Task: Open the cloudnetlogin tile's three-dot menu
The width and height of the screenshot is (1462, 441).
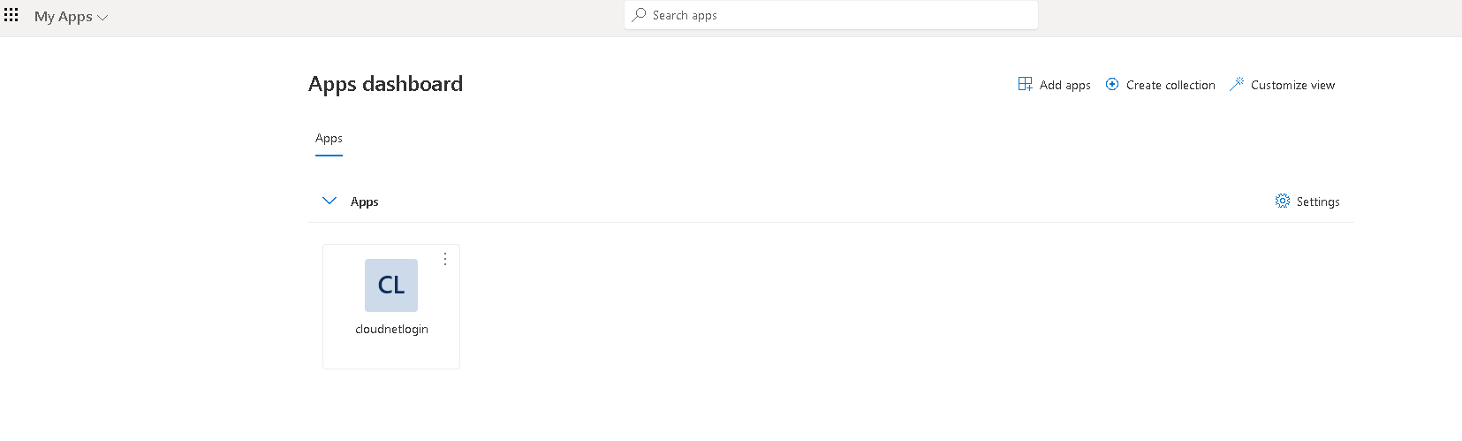Action: tap(445, 259)
